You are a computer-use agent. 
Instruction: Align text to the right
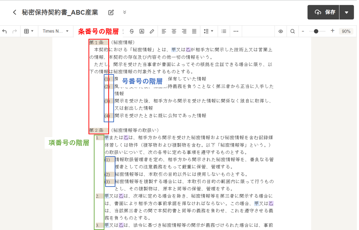click(184, 31)
